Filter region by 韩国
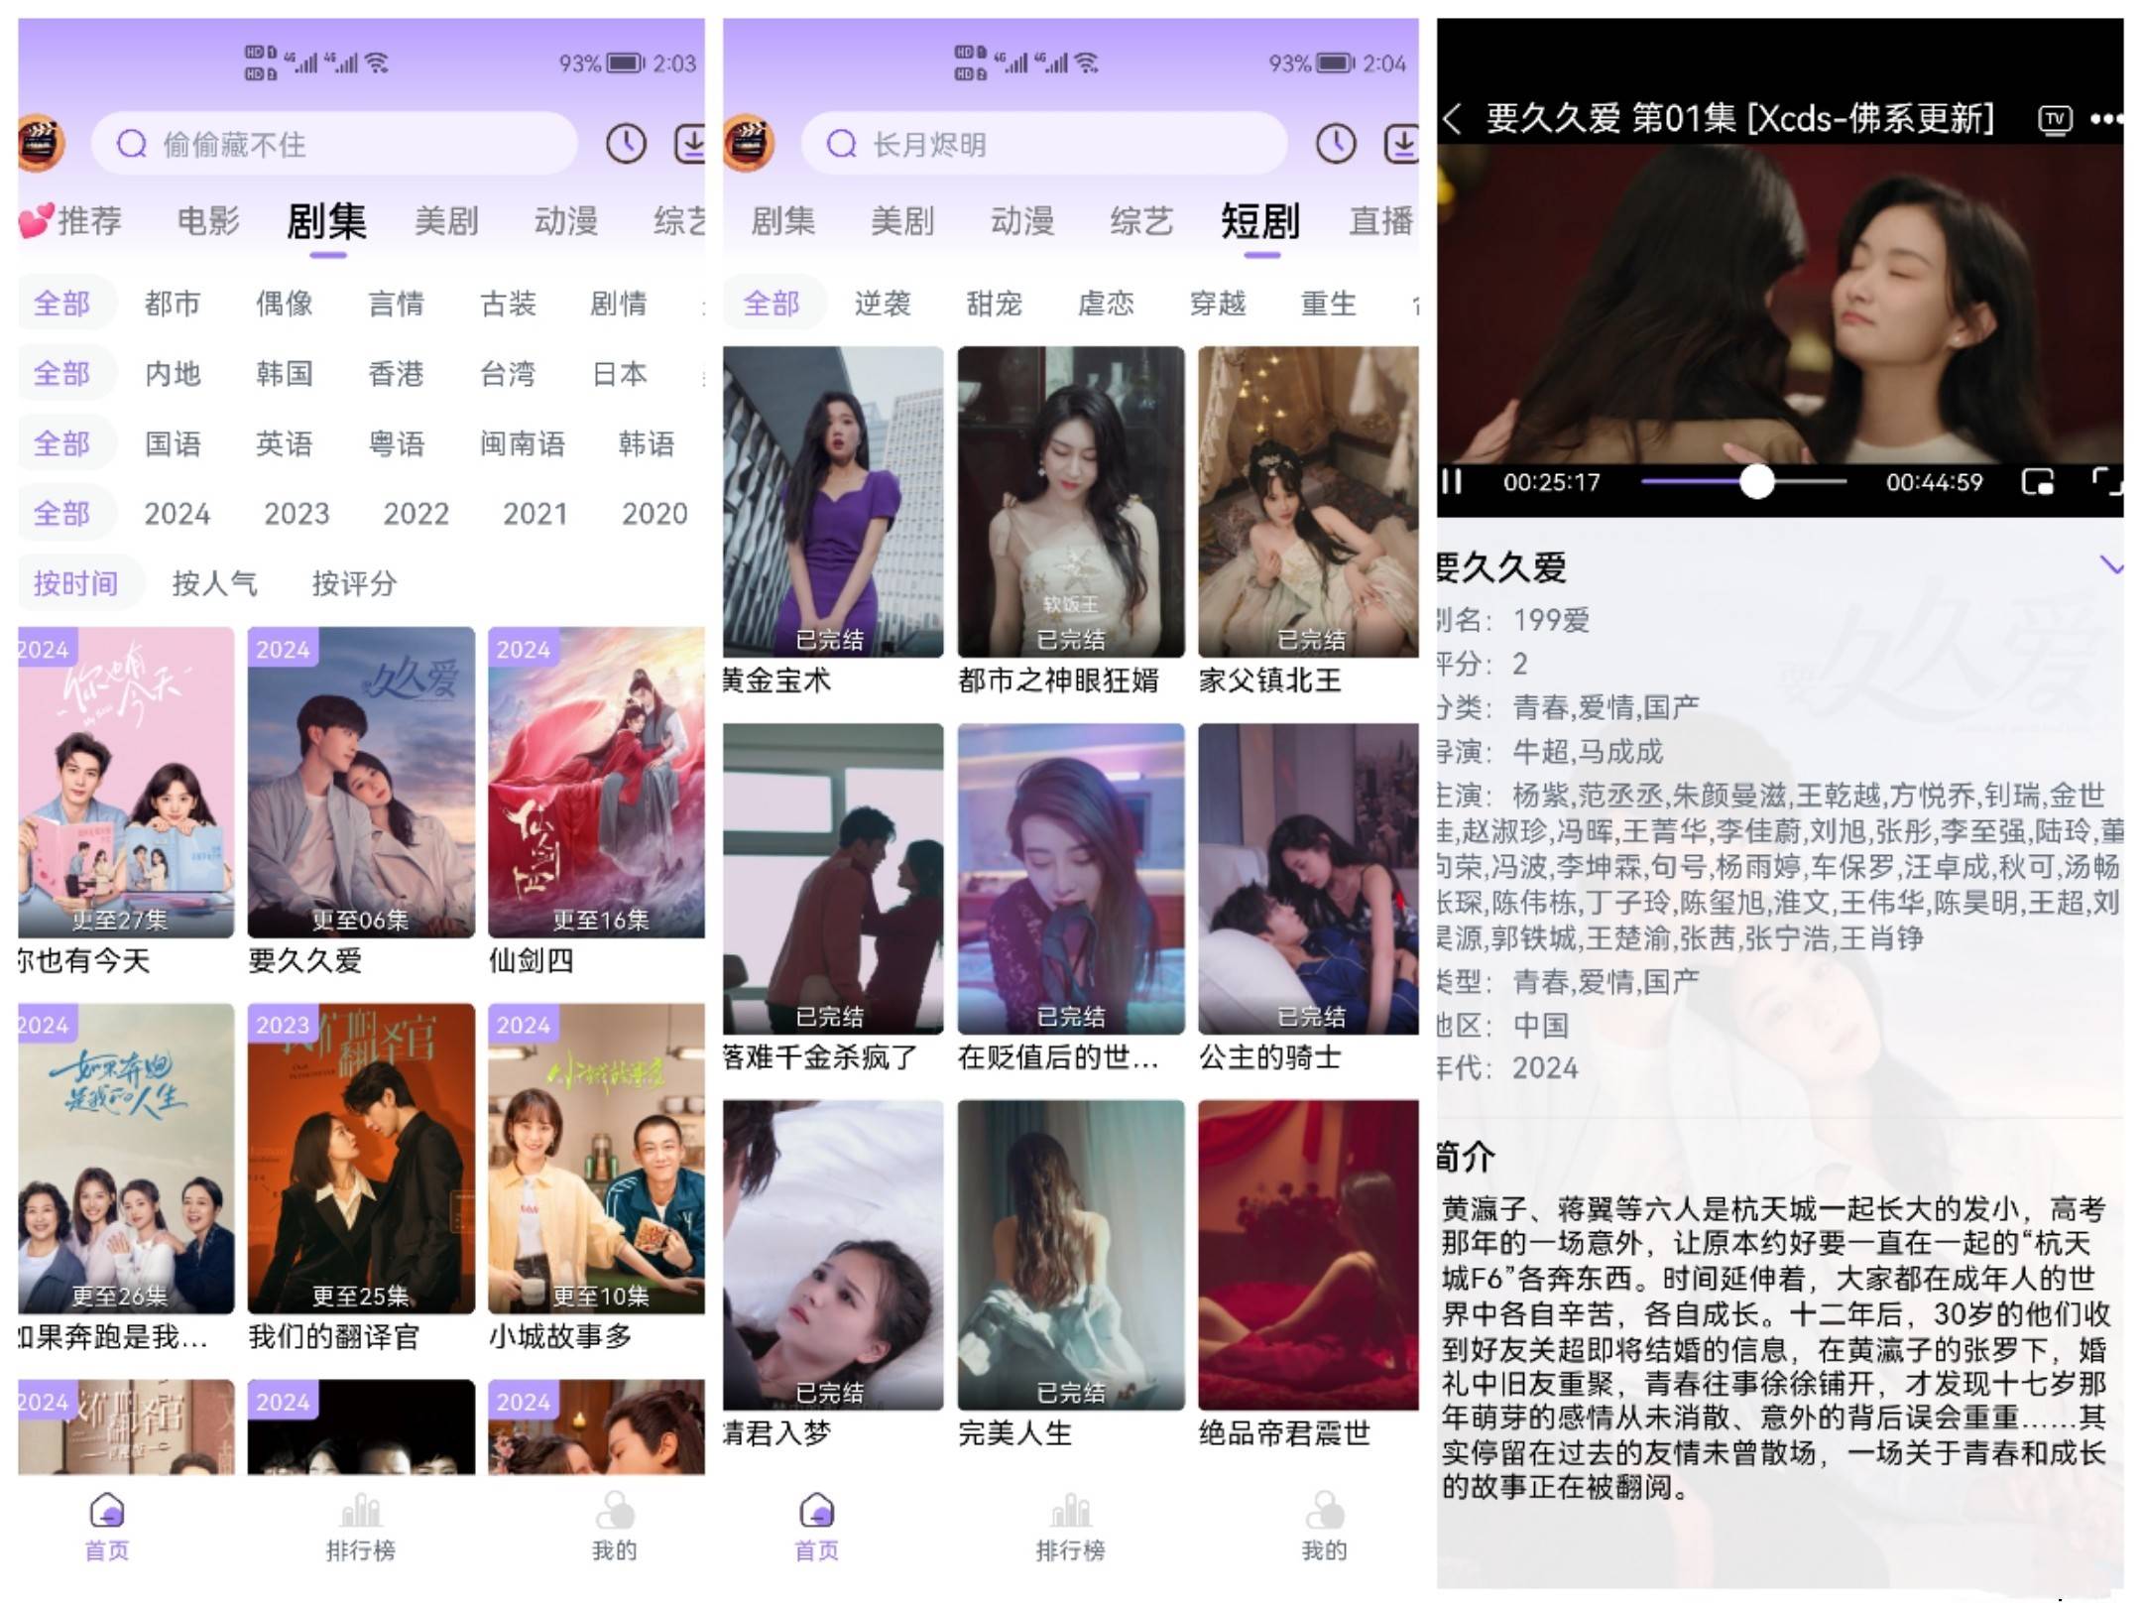2142x1607 pixels. pyautogui.click(x=285, y=374)
